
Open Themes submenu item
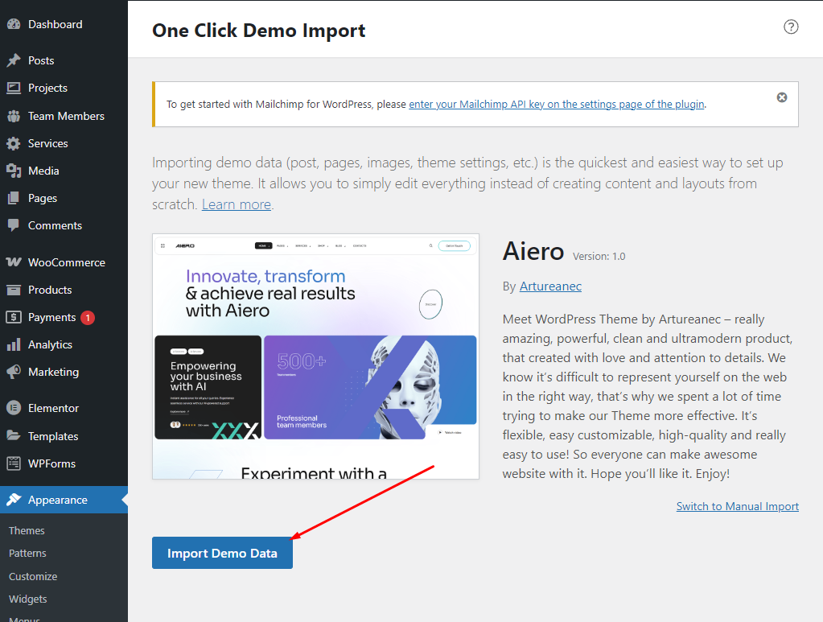27,530
